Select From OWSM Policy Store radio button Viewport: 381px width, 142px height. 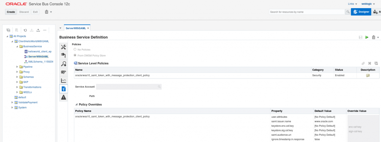click(75, 56)
